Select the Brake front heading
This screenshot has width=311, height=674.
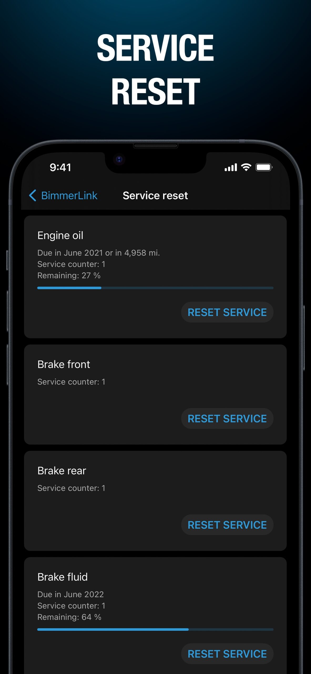(x=64, y=364)
